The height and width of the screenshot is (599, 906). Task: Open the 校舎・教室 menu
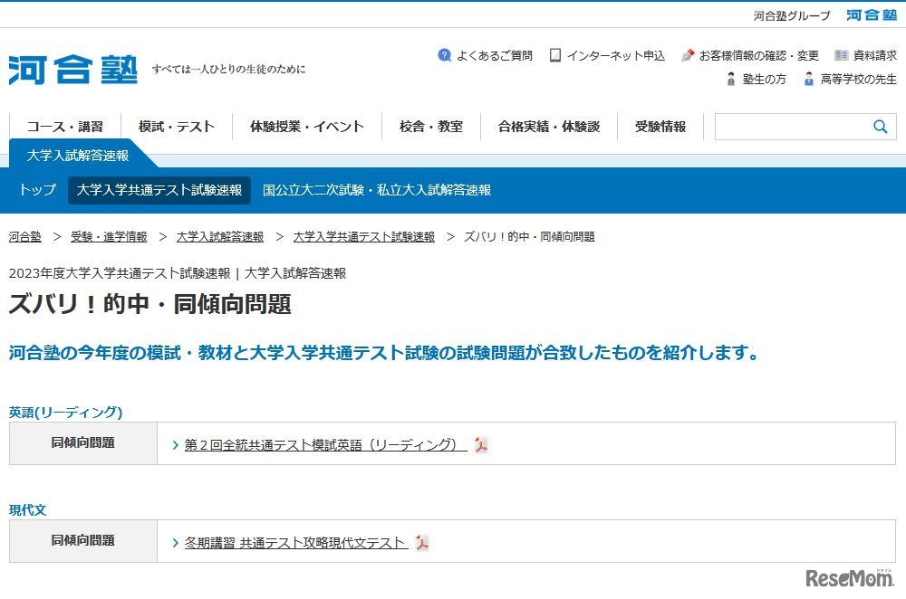pos(431,127)
